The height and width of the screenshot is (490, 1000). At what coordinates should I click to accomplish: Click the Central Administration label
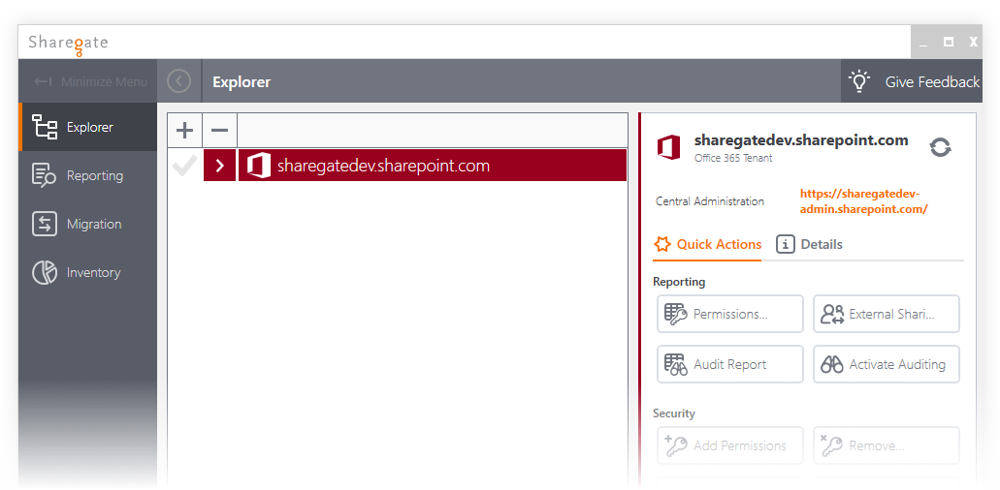click(x=710, y=201)
